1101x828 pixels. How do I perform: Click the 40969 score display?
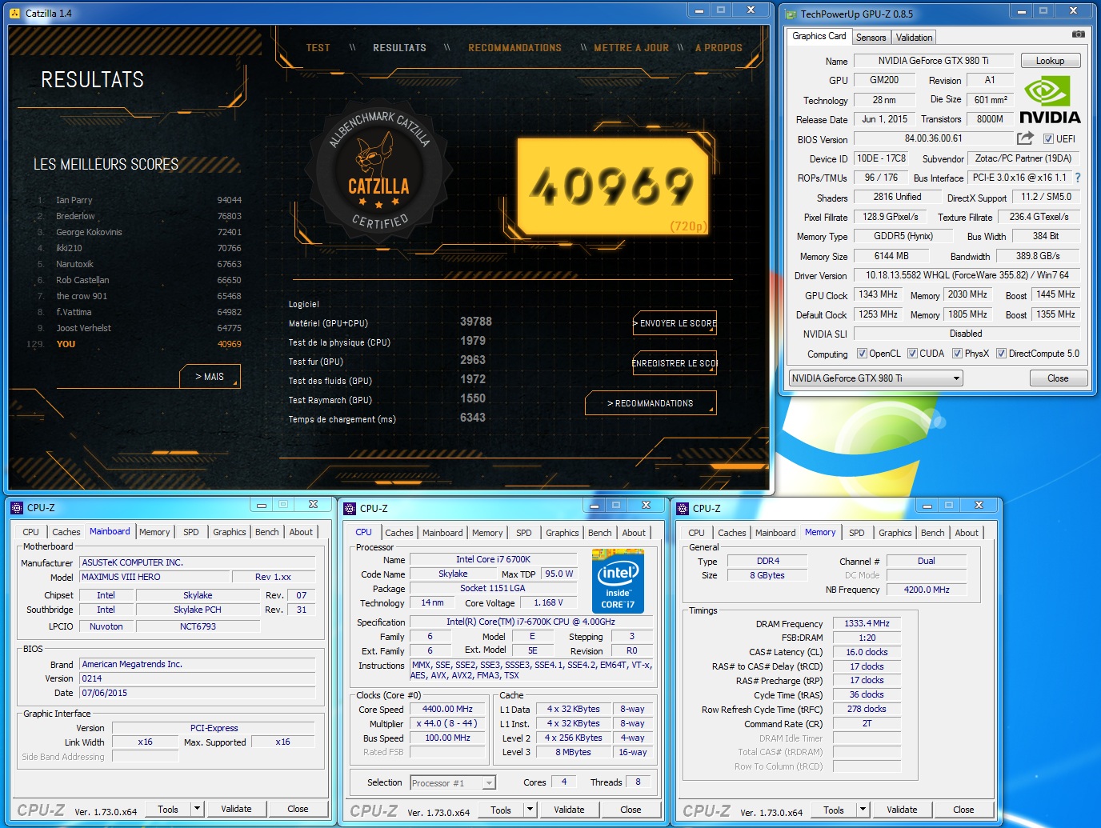point(612,187)
